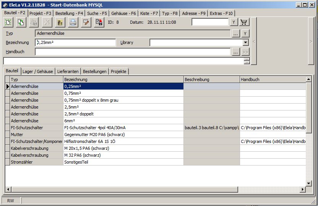Click the edit note pencil icon
The width and height of the screenshot is (318, 206).
[86, 22]
